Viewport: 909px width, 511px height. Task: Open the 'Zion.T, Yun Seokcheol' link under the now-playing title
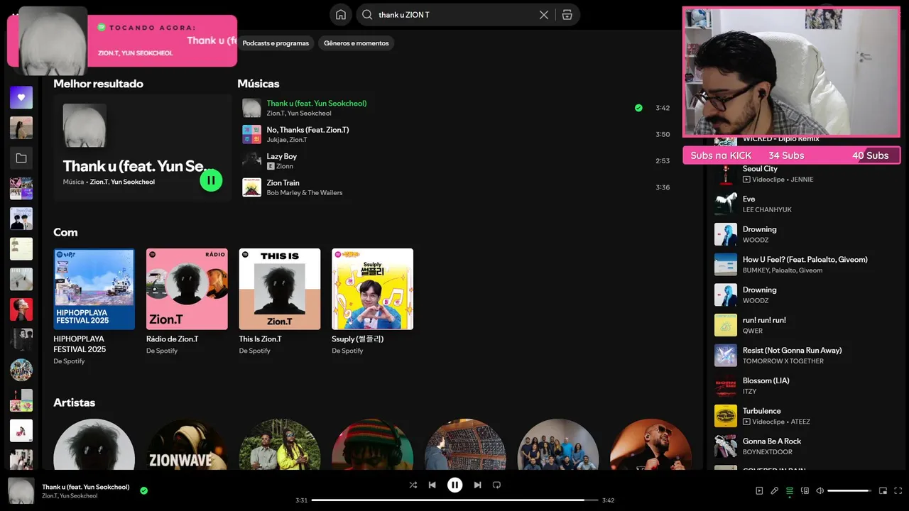click(70, 496)
